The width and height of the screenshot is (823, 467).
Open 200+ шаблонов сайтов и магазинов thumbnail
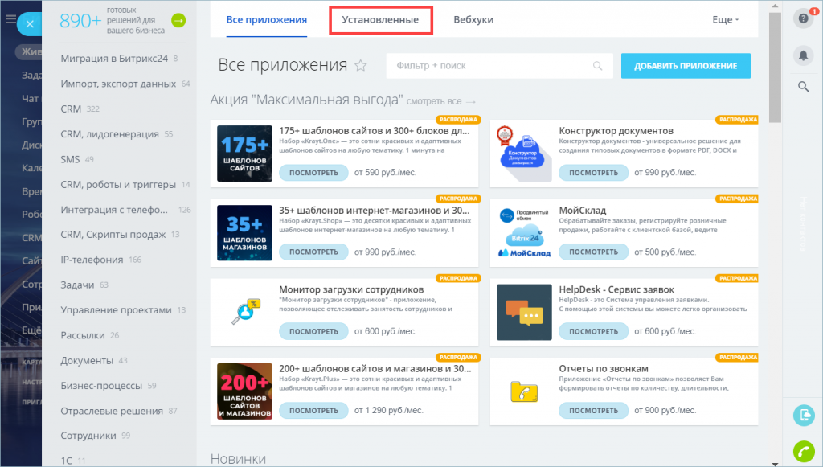[x=244, y=391]
